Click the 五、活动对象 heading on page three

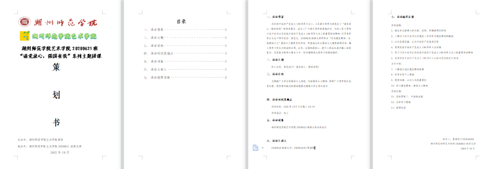click(275, 120)
